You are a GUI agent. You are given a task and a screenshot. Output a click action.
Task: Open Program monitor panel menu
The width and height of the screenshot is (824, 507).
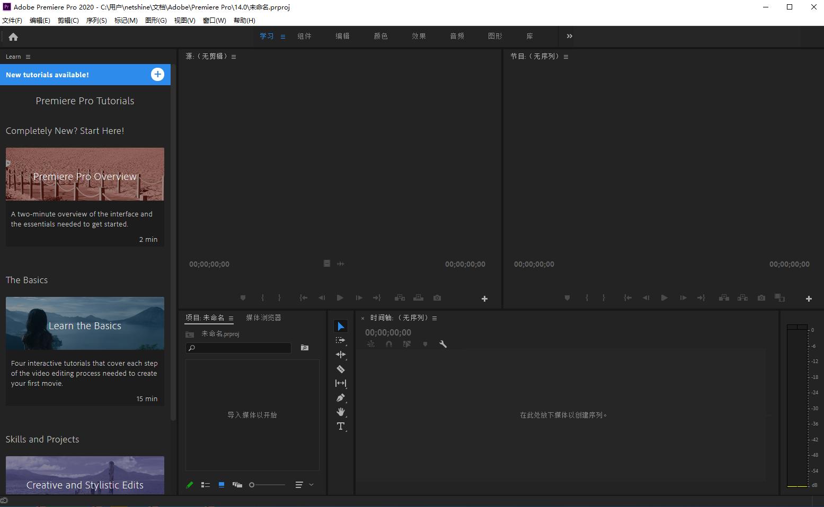(x=566, y=57)
